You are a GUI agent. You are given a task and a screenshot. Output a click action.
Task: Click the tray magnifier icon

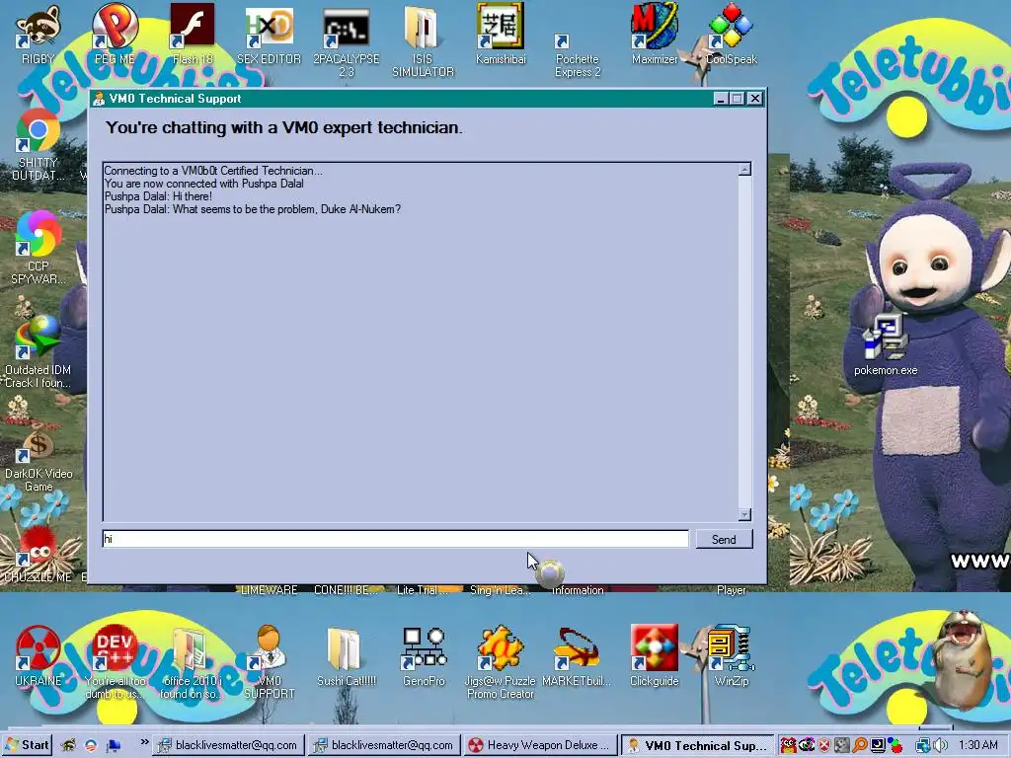pyautogui.click(x=860, y=745)
